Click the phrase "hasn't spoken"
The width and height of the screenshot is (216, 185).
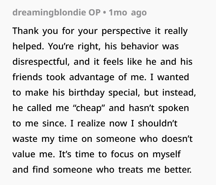coord(159,108)
